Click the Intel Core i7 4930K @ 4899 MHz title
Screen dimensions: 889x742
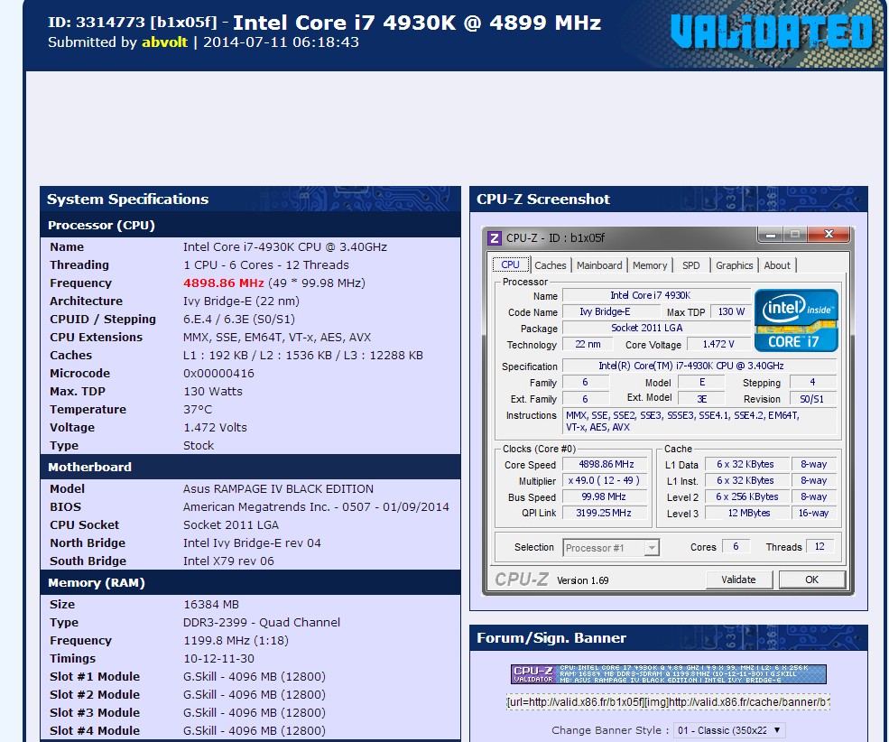(x=417, y=23)
